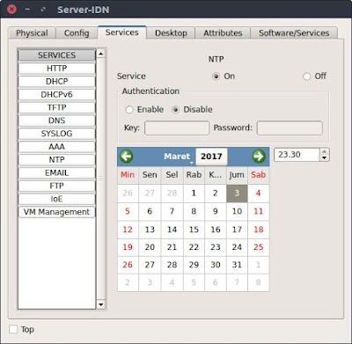
Task: Open the SYSLOG service
Action: pyautogui.click(x=57, y=134)
